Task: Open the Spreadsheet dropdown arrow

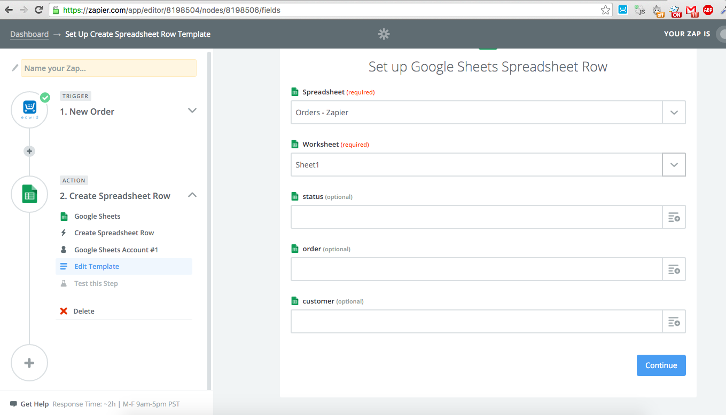Action: pos(674,113)
